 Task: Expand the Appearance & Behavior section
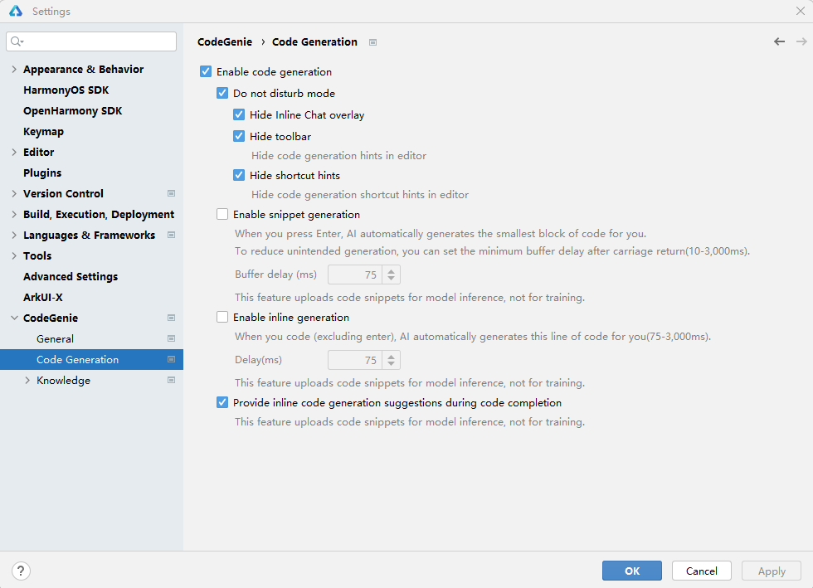coord(14,70)
